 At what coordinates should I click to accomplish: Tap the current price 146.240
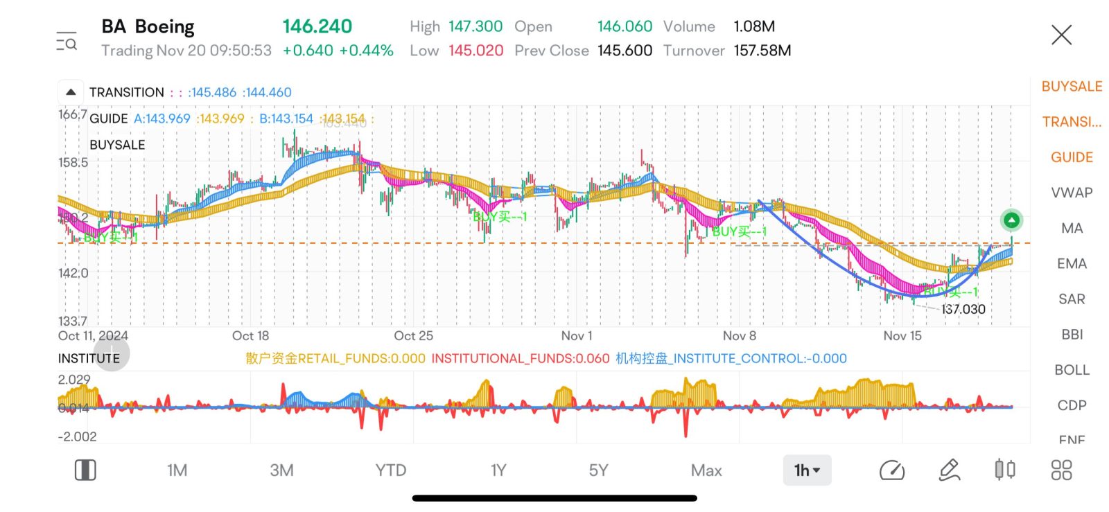click(x=317, y=26)
